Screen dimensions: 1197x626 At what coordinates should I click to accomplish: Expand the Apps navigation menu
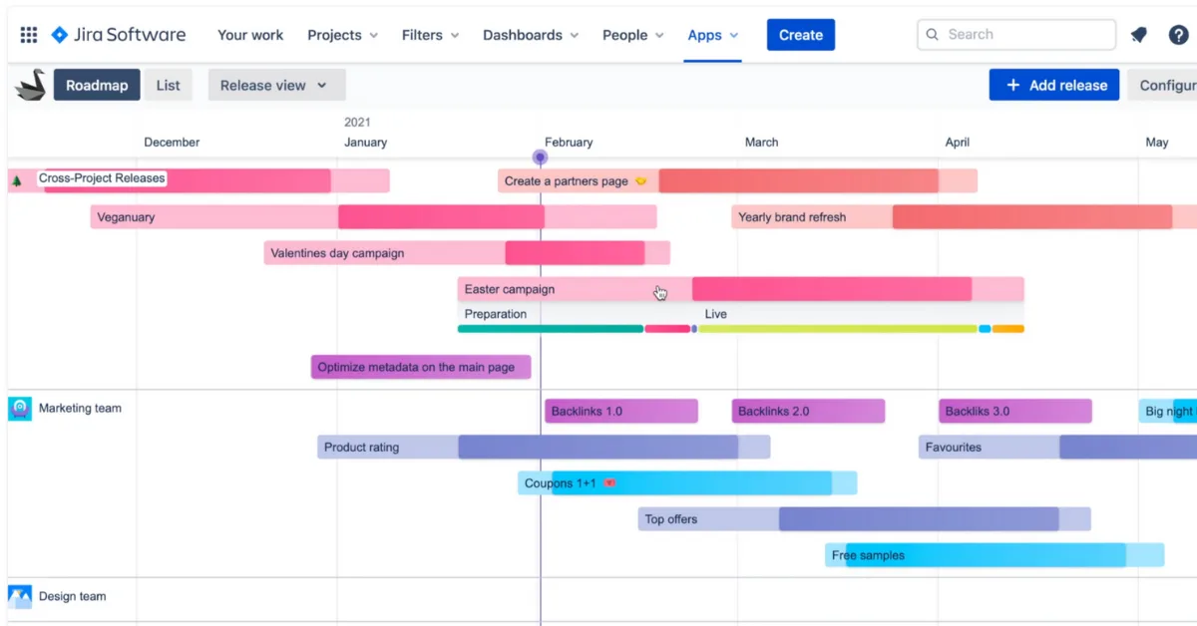(712, 34)
